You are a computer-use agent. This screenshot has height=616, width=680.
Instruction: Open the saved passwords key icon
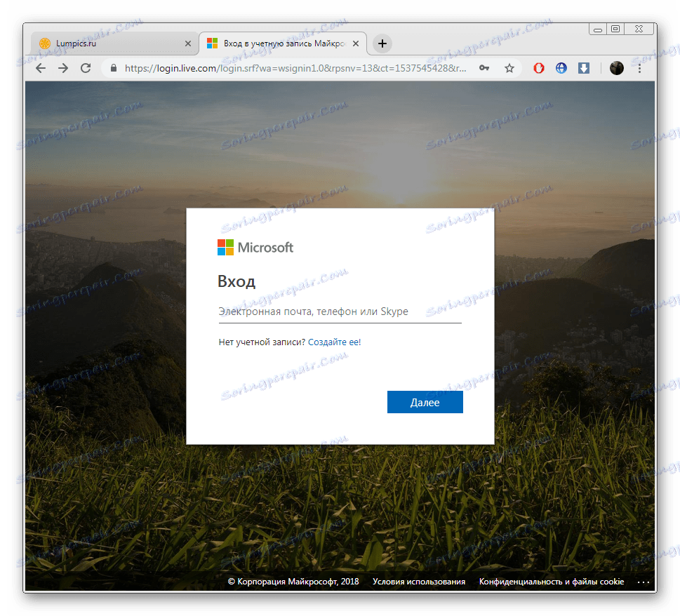tap(484, 68)
